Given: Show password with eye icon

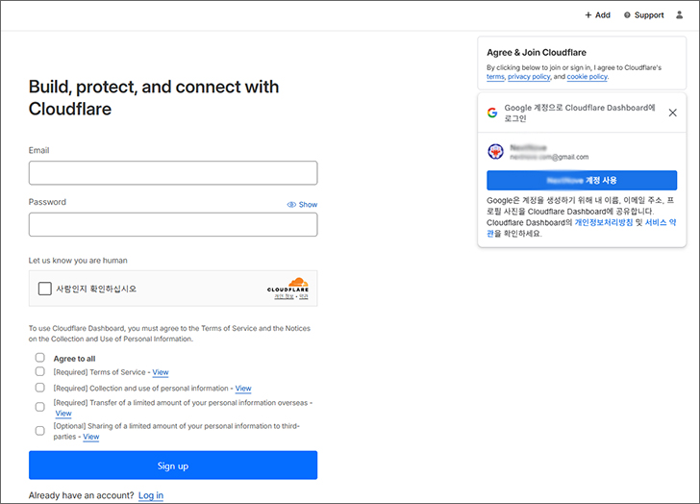Looking at the screenshot, I should pos(301,205).
